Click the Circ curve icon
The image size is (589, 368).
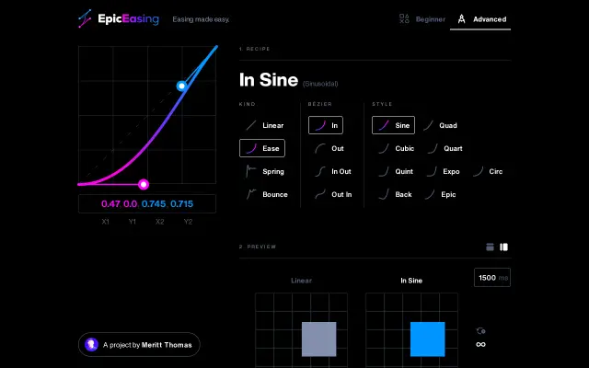tap(479, 172)
